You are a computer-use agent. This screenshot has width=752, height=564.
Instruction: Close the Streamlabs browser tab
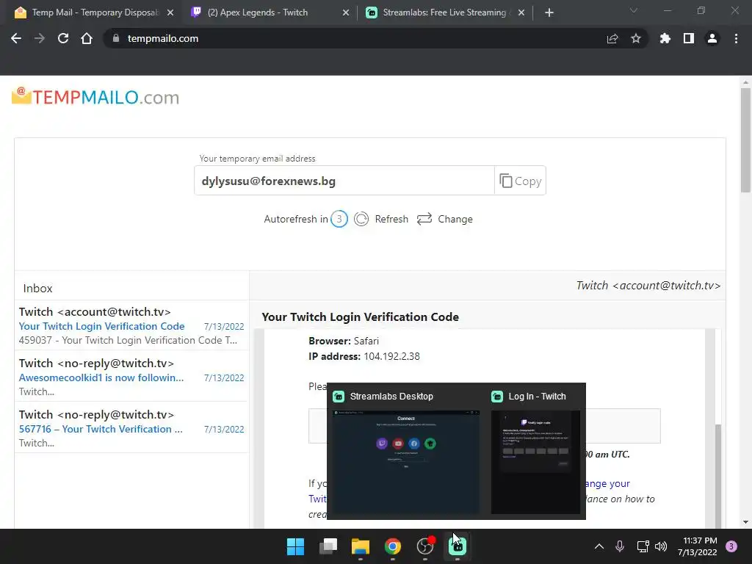tap(521, 12)
